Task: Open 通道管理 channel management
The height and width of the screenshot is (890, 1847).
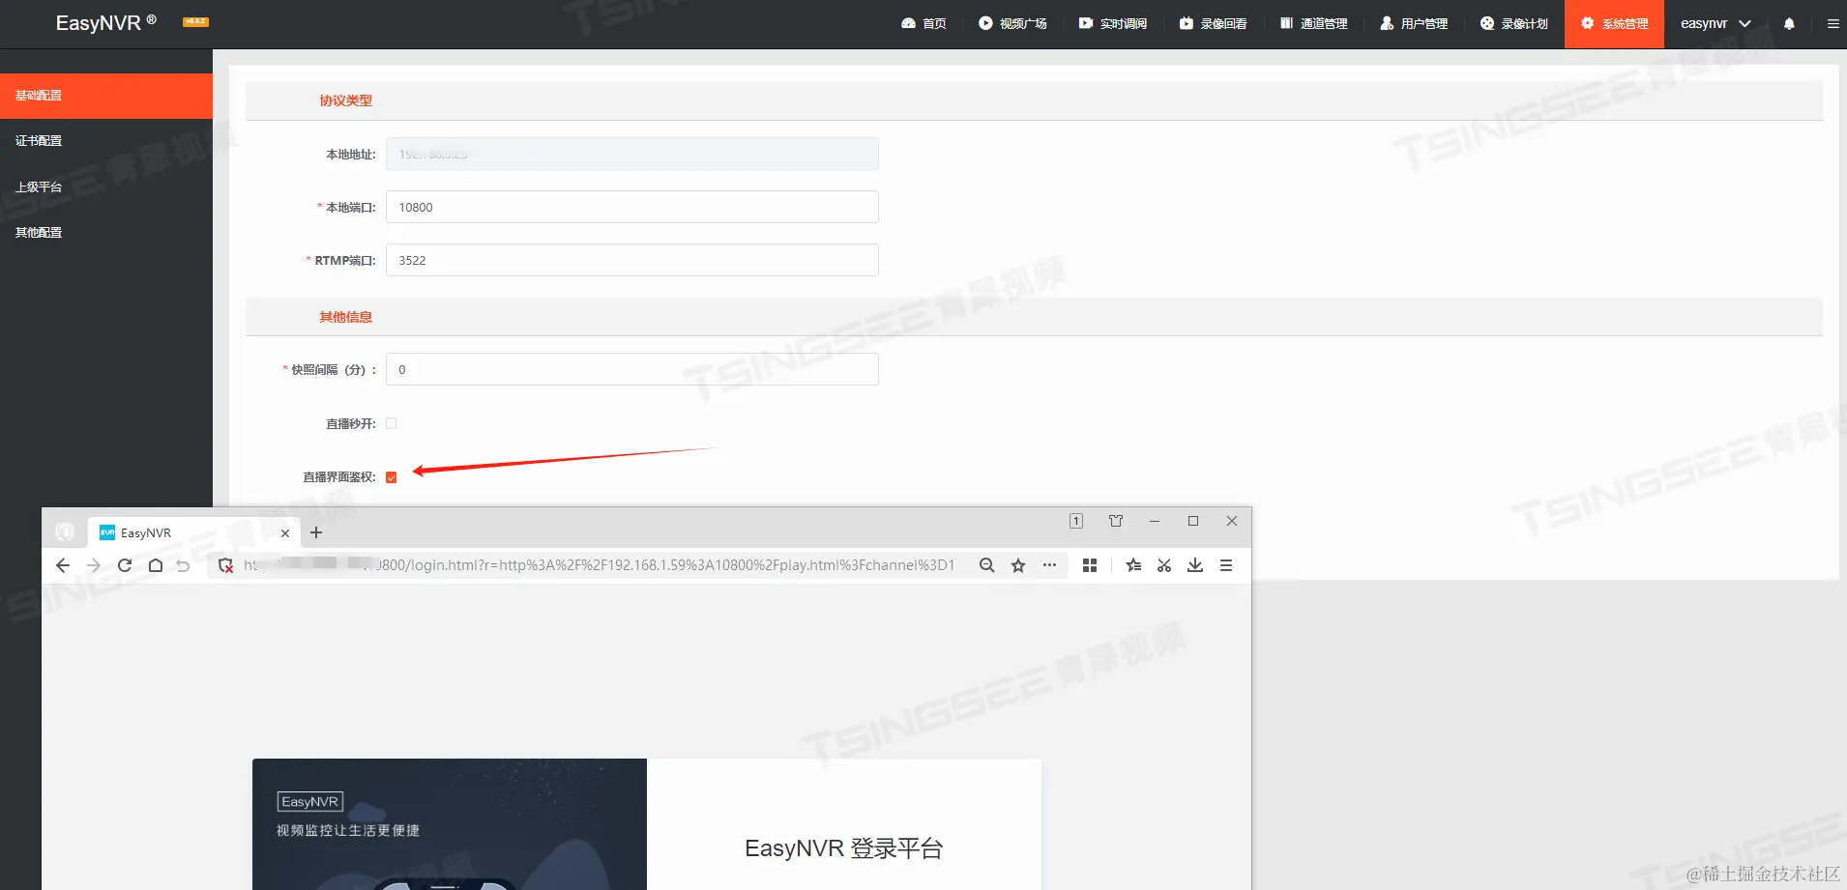Action: 1314,23
